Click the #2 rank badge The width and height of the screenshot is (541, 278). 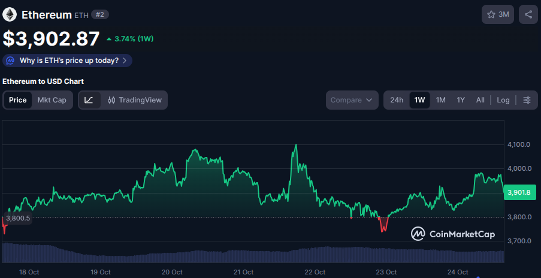100,14
